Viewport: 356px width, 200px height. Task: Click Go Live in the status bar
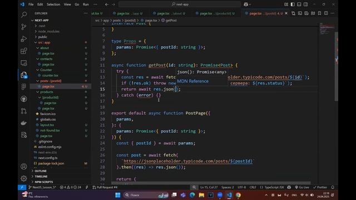click(302, 187)
